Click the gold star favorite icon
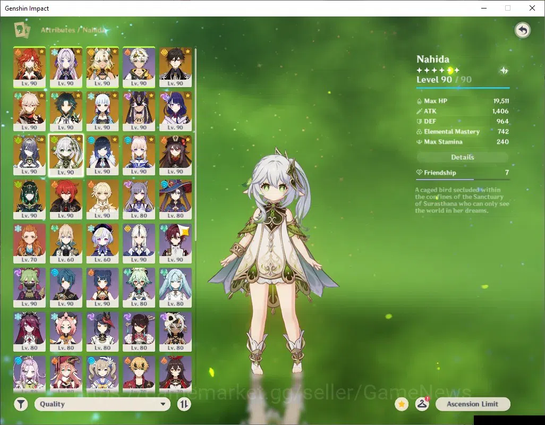Viewport: 545px width, 425px height. [402, 404]
